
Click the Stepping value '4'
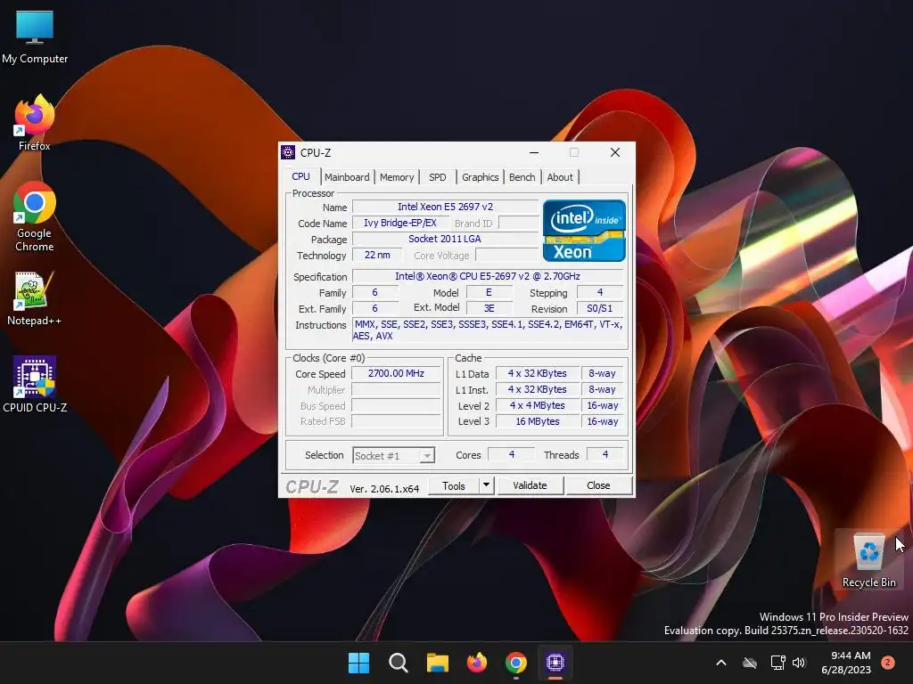click(600, 292)
